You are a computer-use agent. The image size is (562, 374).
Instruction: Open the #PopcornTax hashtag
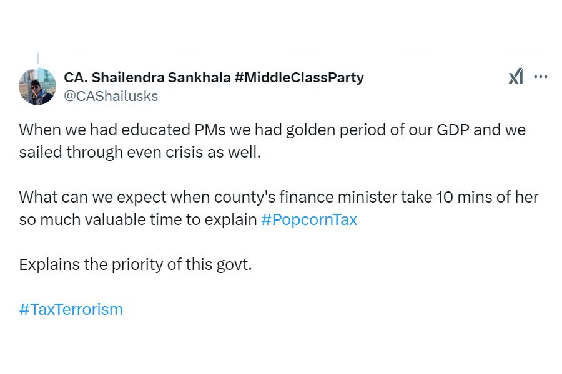(x=308, y=219)
